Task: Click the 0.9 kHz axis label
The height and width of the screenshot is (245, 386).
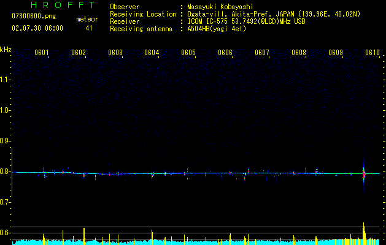Action: tap(5, 141)
